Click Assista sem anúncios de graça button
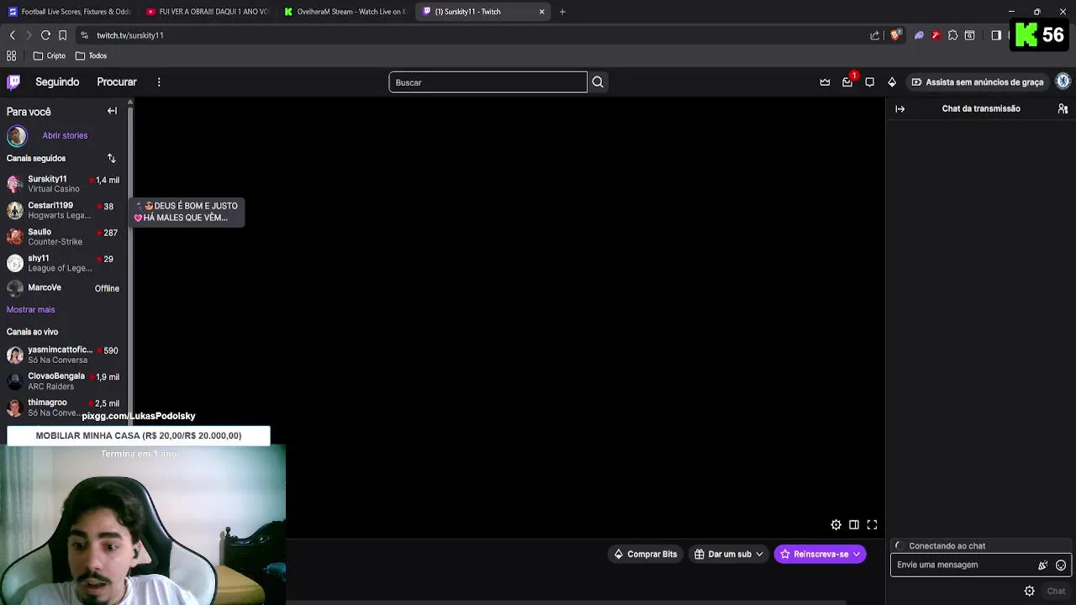This screenshot has width=1076, height=605. pos(978,82)
